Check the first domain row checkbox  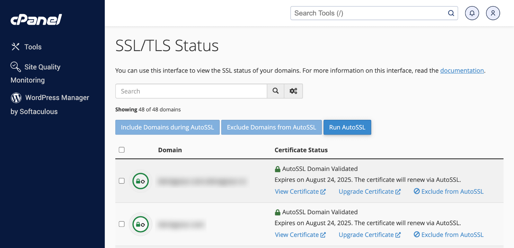122,181
